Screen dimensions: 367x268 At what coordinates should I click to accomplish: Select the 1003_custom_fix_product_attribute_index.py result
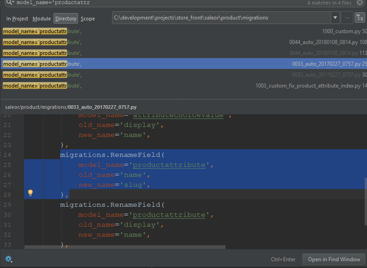[x=184, y=86]
